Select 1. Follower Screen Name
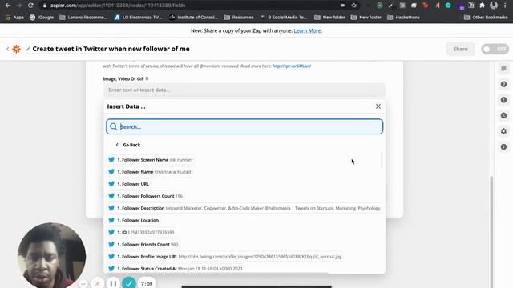 point(151,160)
